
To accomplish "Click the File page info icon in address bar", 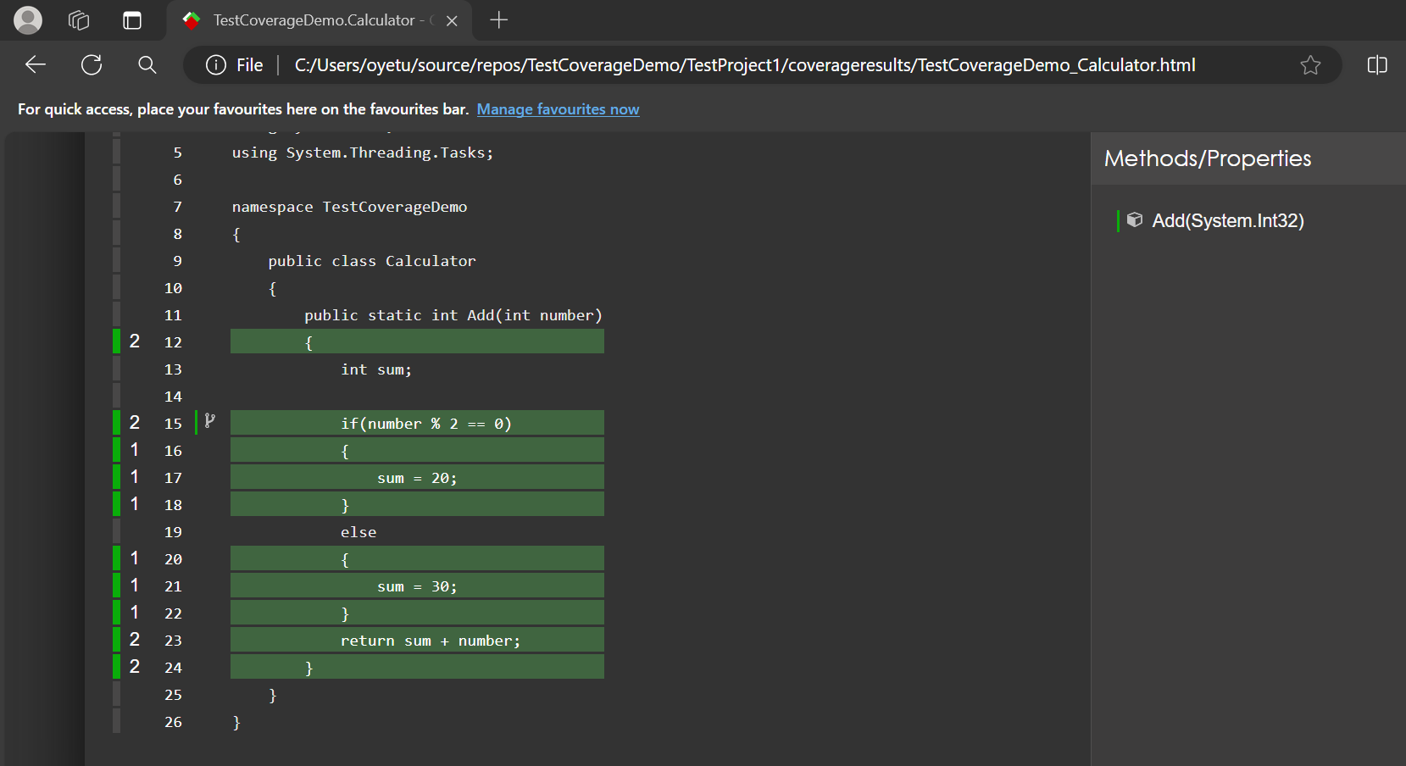I will point(214,64).
